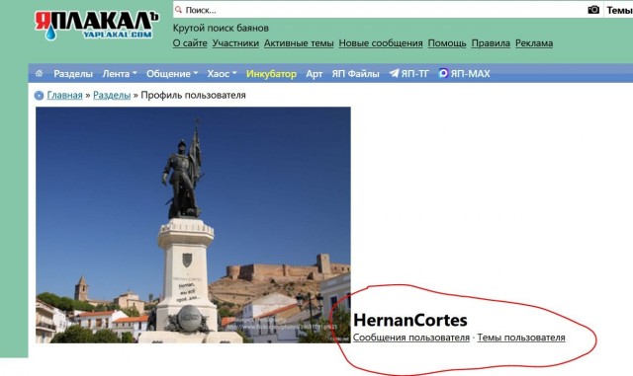Screen dimensions: 633x376
Task: Open Разделы in navigation bar
Action: [x=73, y=74]
